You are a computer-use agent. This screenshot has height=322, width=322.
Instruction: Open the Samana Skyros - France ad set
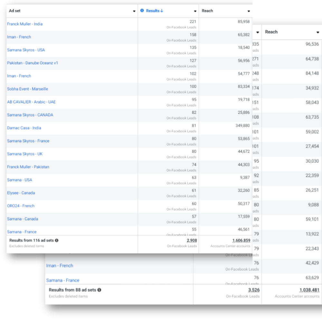[x=28, y=141]
